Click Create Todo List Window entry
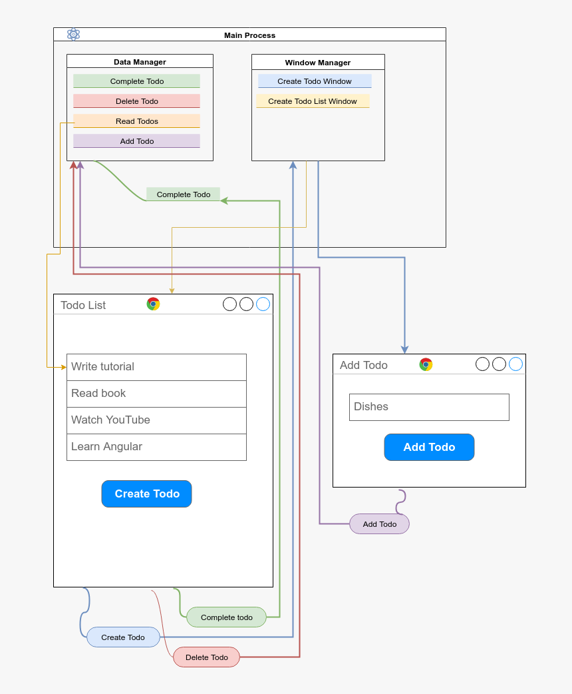This screenshot has width=572, height=694. [x=313, y=101]
